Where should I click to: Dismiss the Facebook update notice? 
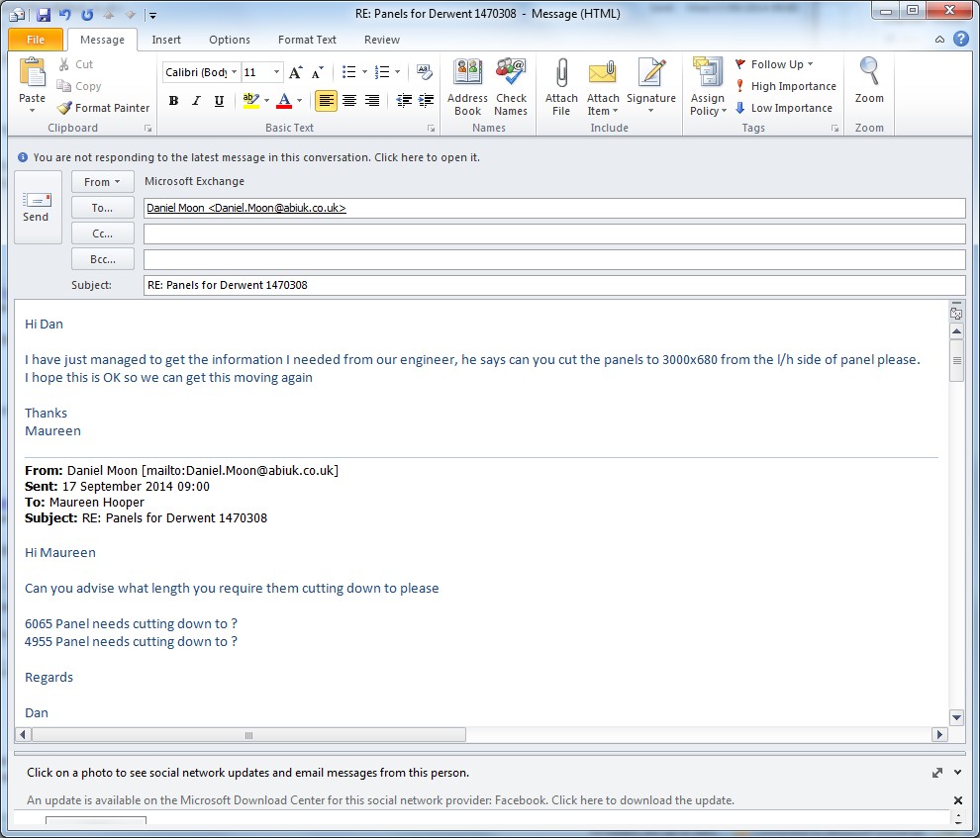coord(957,800)
